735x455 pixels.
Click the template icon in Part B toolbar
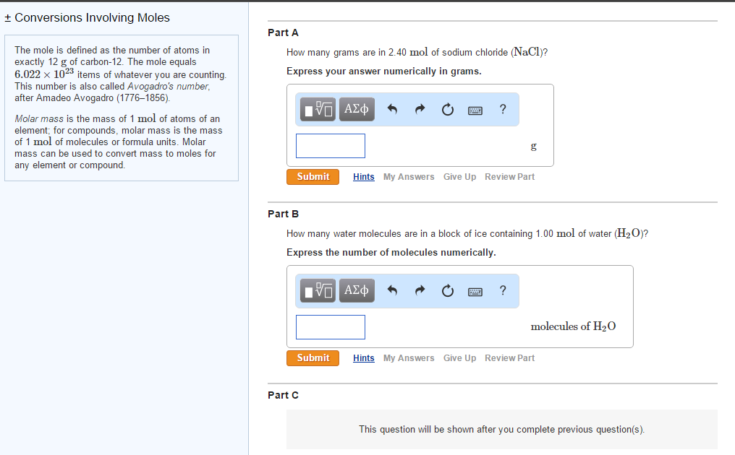coord(317,290)
